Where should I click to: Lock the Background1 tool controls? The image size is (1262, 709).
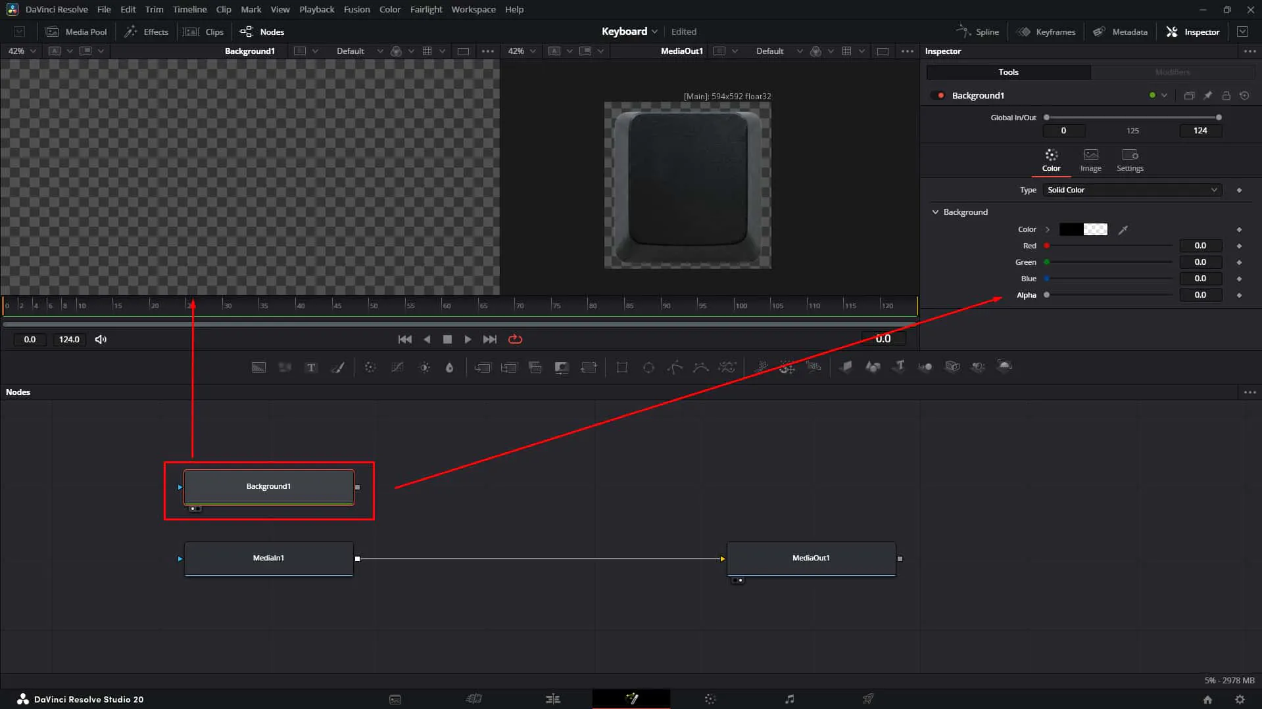pyautogui.click(x=1226, y=95)
